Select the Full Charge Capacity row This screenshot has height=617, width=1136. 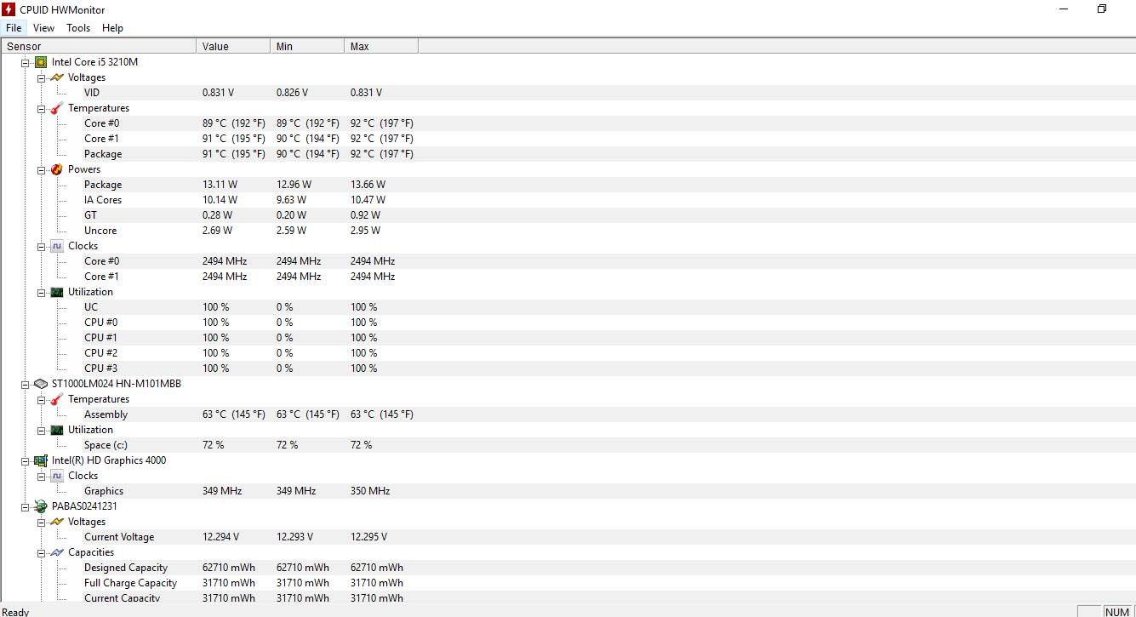pos(130,583)
